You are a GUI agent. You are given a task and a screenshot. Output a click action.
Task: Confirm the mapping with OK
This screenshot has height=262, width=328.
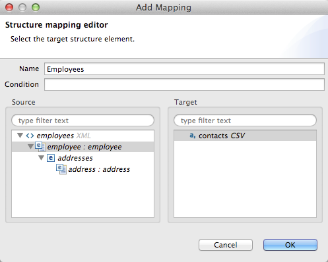pyautogui.click(x=290, y=245)
